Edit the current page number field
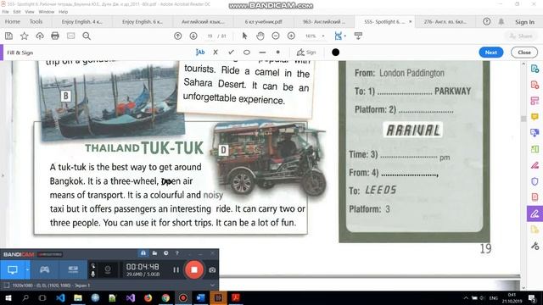The image size is (543, 305). [210, 36]
